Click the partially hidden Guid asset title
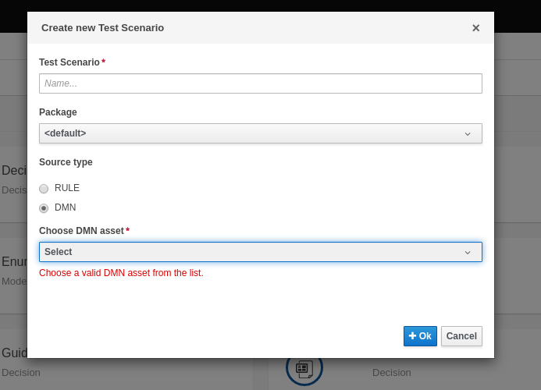This screenshot has width=541, height=390. coord(15,353)
